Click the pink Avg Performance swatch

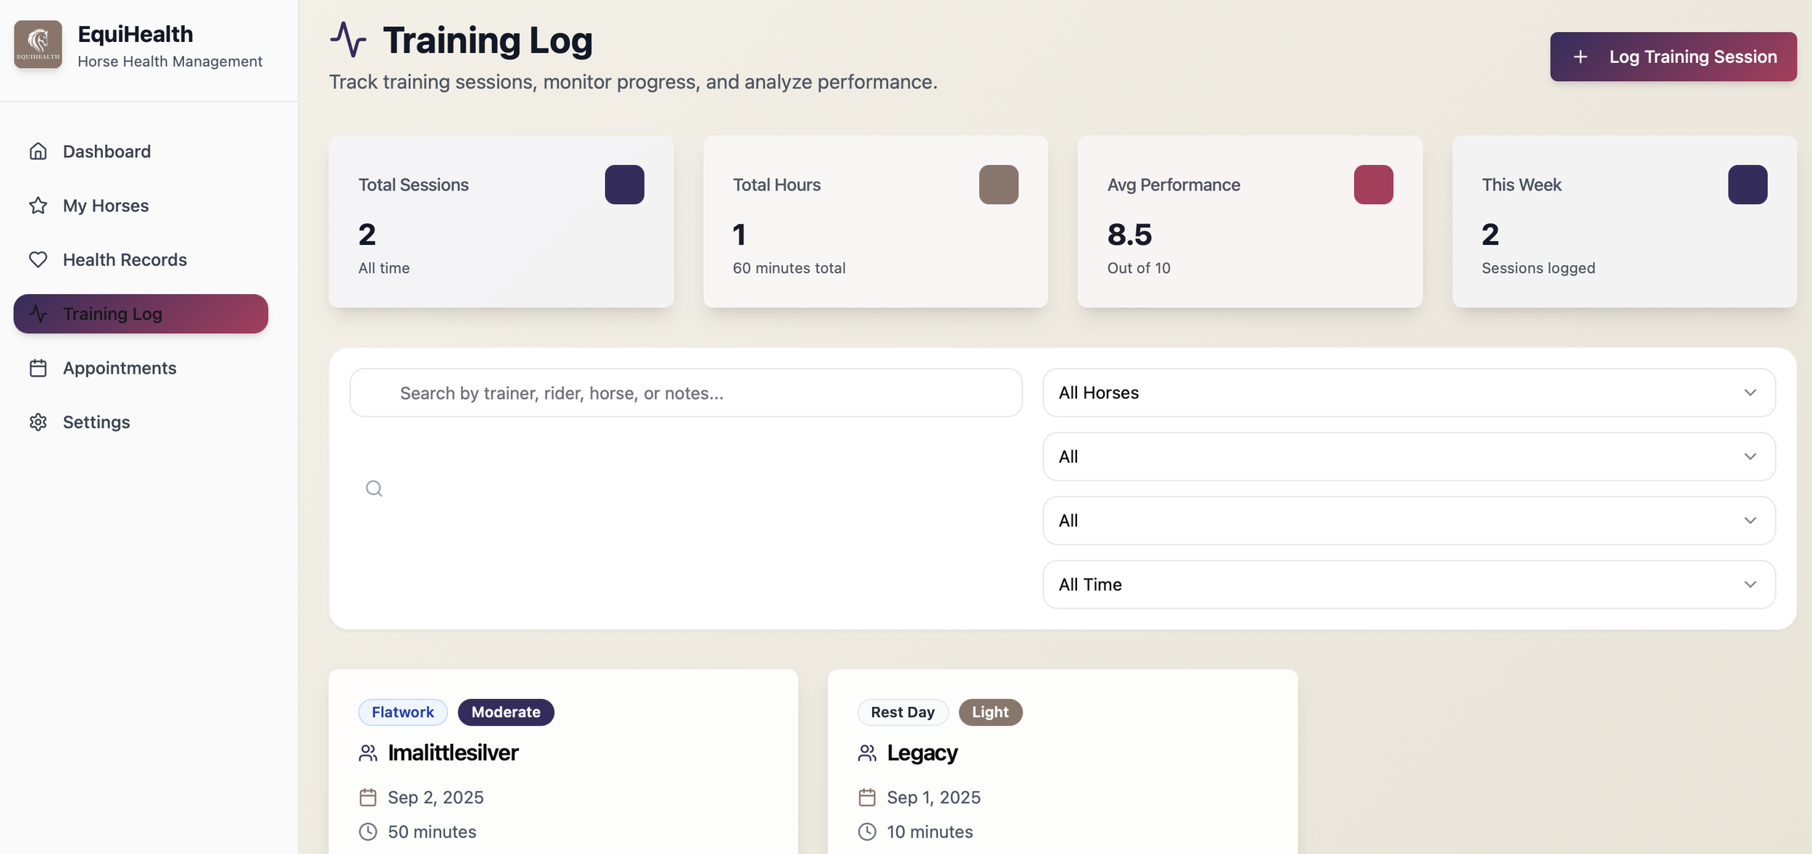click(1373, 185)
